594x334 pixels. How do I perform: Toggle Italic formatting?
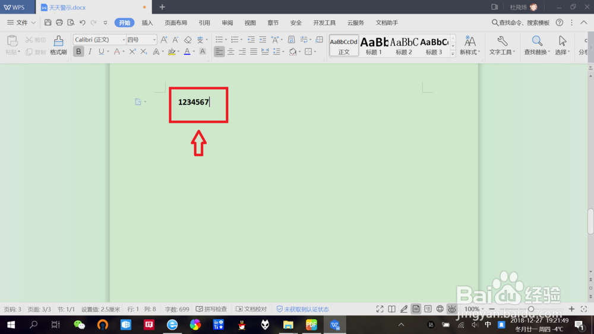[x=90, y=52]
